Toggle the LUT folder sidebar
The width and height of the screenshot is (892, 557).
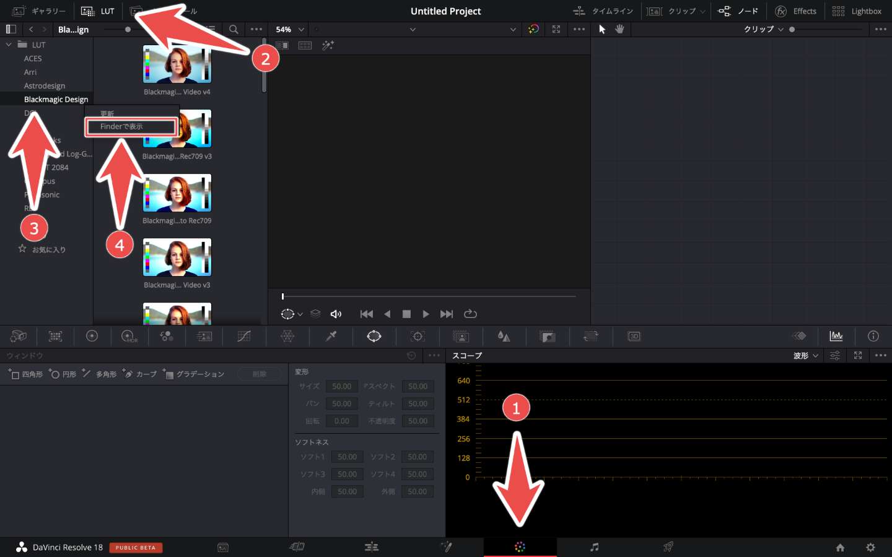click(11, 29)
